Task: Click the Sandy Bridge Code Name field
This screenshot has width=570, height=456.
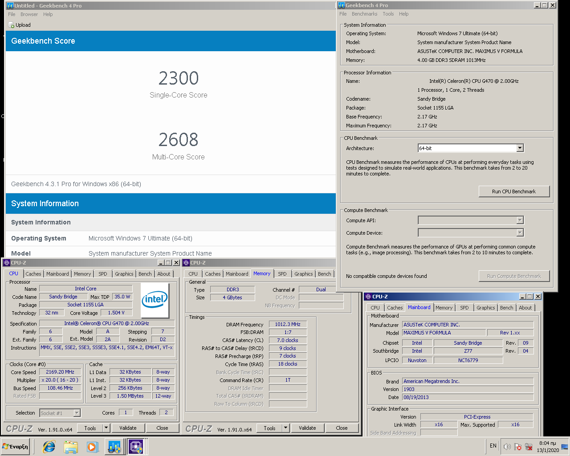Action: click(63, 297)
